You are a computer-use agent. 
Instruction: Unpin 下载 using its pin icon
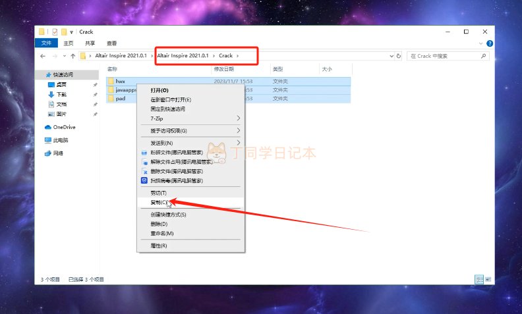click(95, 95)
